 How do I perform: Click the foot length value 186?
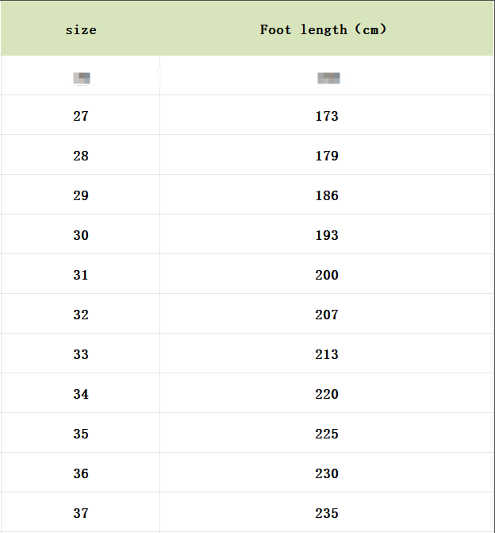(327, 195)
